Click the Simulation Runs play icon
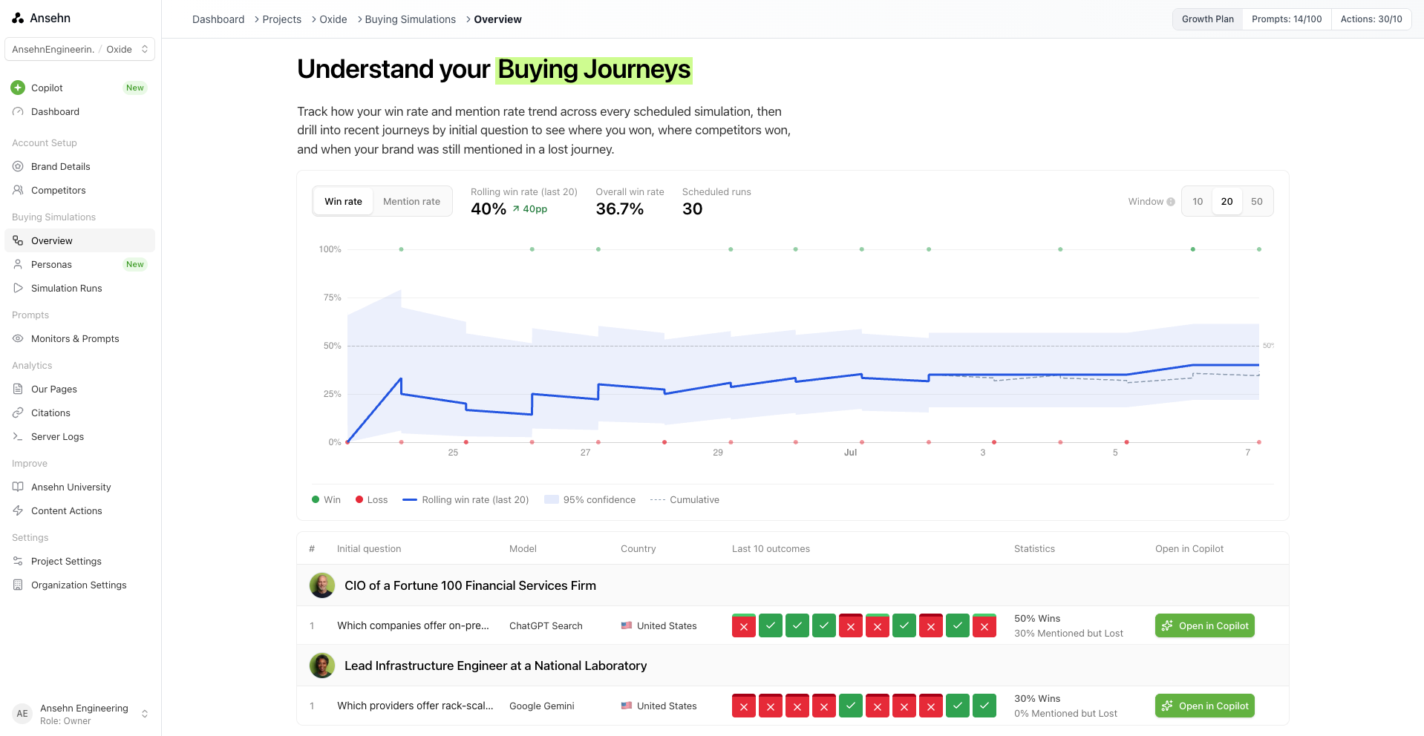Image resolution: width=1424 pixels, height=736 pixels. click(x=18, y=288)
